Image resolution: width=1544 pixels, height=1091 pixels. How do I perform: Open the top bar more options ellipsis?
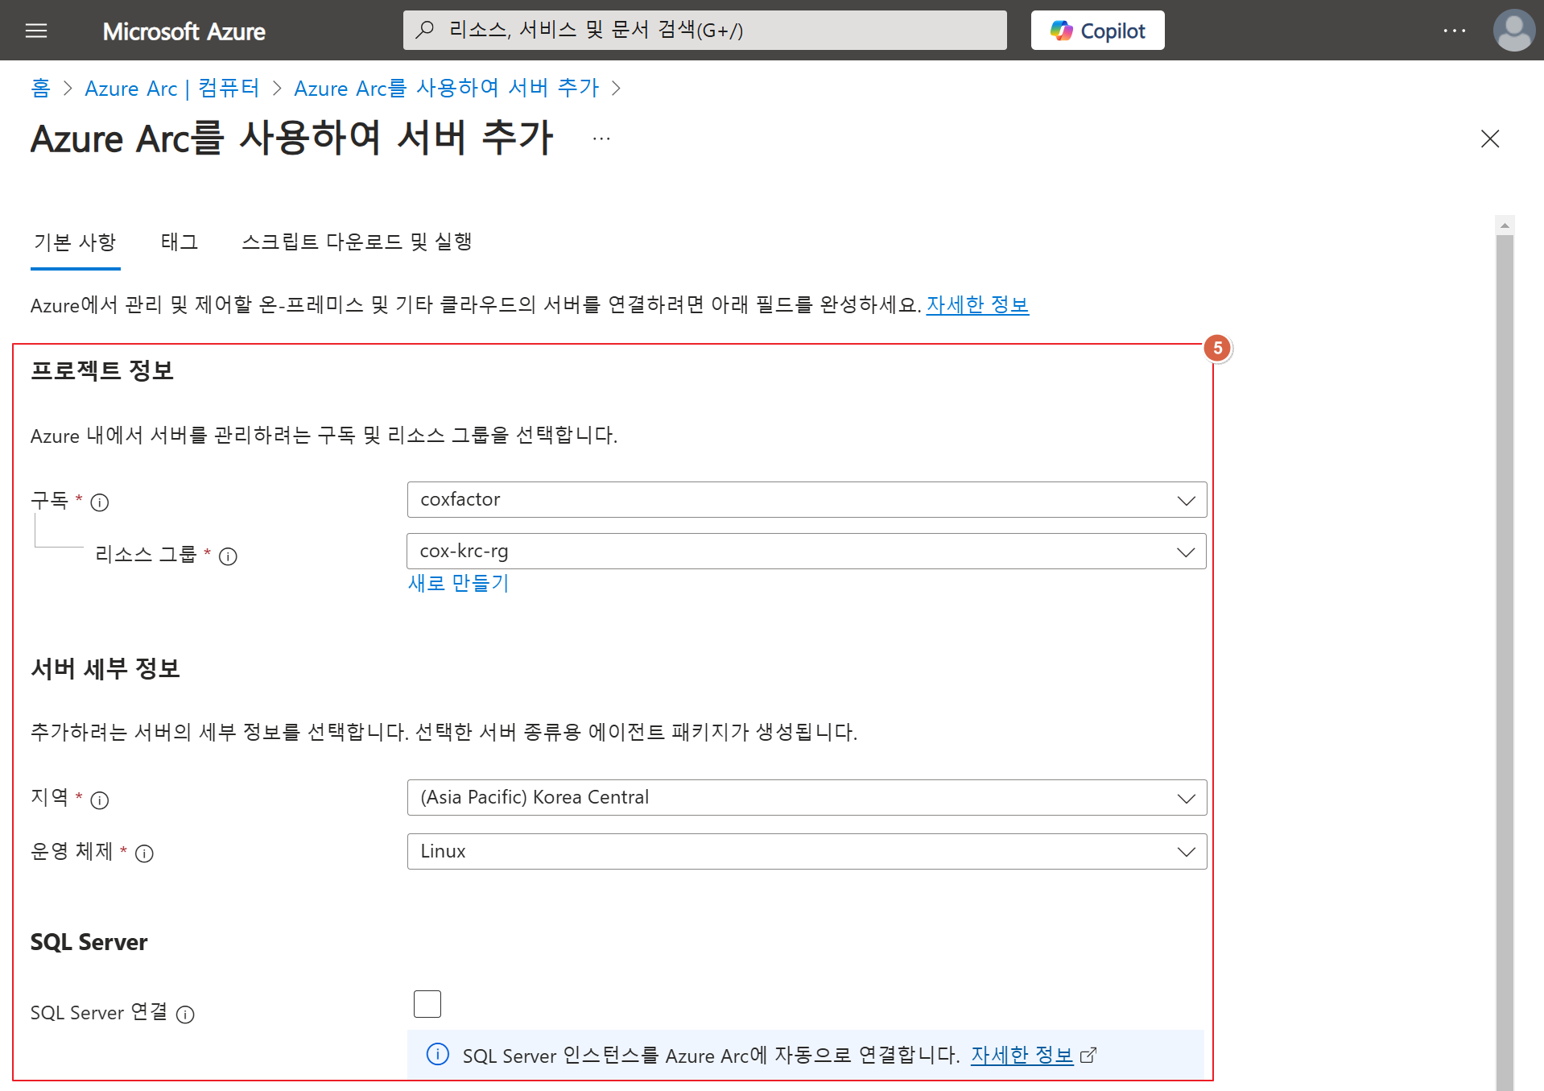(1454, 31)
